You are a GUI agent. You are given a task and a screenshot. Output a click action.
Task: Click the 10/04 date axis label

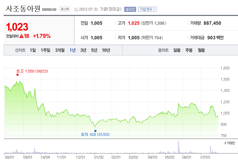tap(45, 157)
